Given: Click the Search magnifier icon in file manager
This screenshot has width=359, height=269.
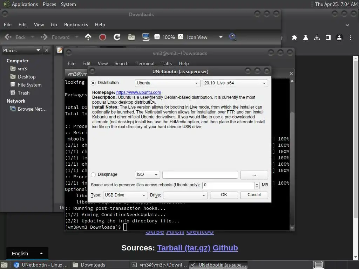Looking at the screenshot, I should click(232, 37).
